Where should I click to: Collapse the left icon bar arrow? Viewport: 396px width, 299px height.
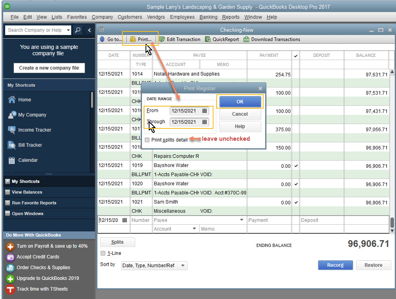click(89, 30)
